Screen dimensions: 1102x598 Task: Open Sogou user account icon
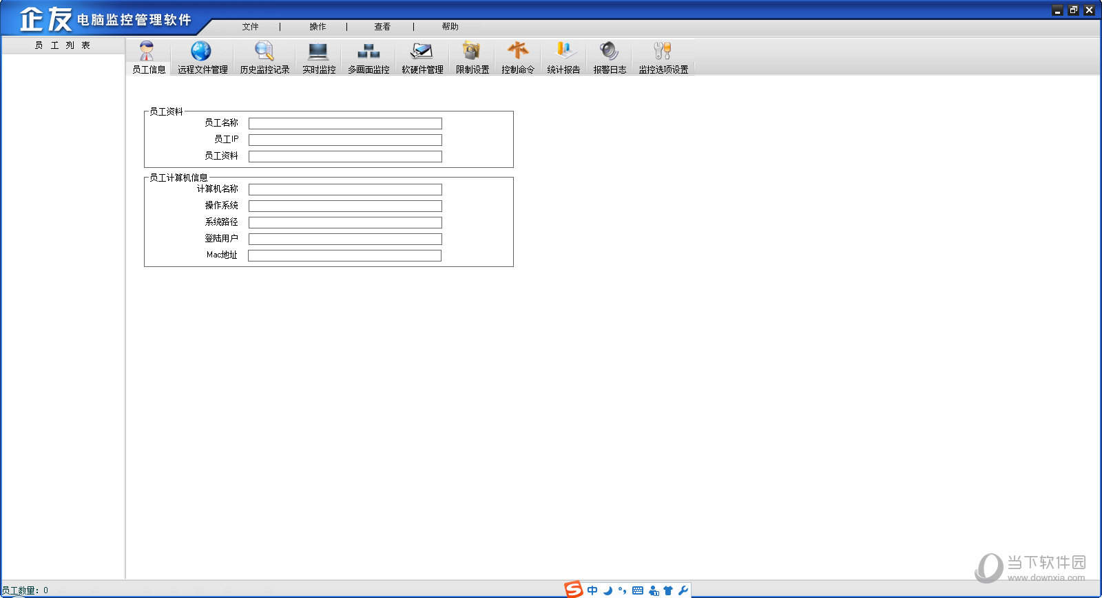tap(654, 590)
